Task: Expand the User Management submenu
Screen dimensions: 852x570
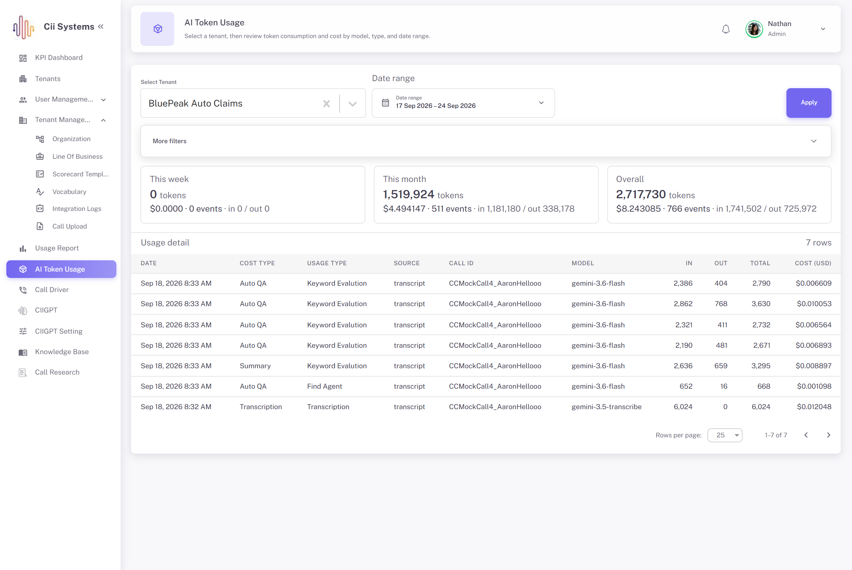Action: coord(103,99)
